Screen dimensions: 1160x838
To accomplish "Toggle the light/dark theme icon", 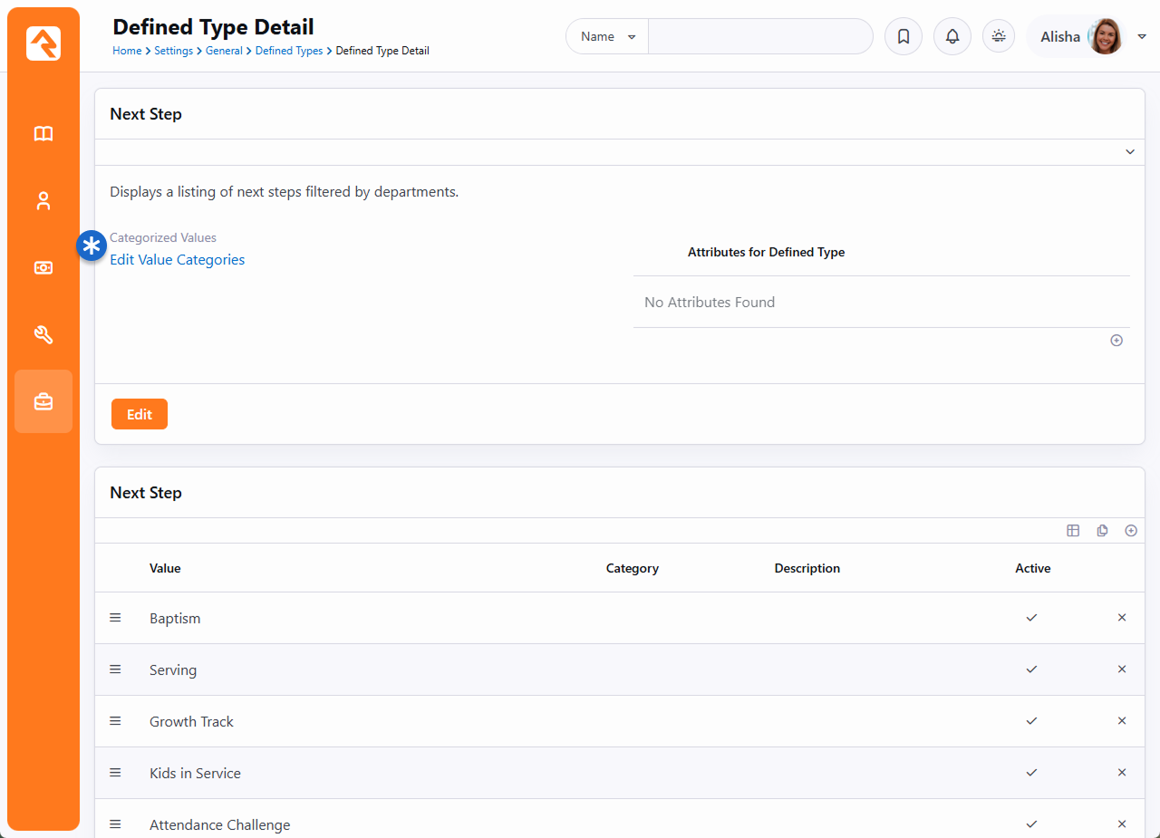I will [x=999, y=36].
